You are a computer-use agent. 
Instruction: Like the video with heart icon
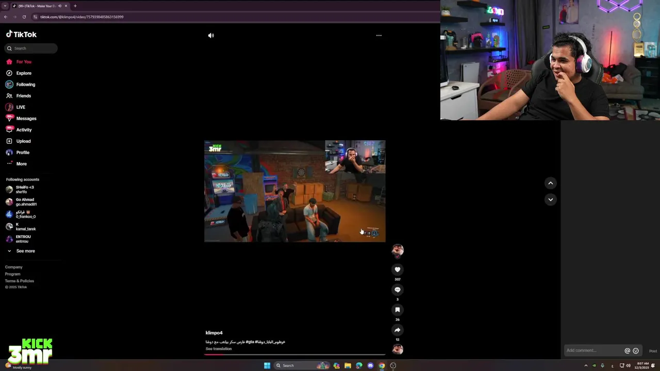[398, 269]
